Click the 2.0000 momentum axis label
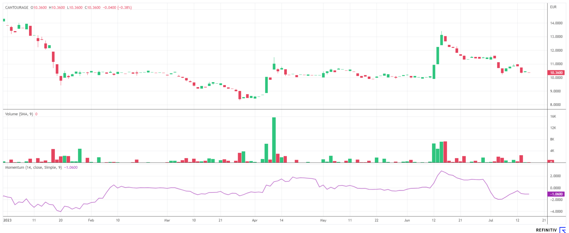 555,176
